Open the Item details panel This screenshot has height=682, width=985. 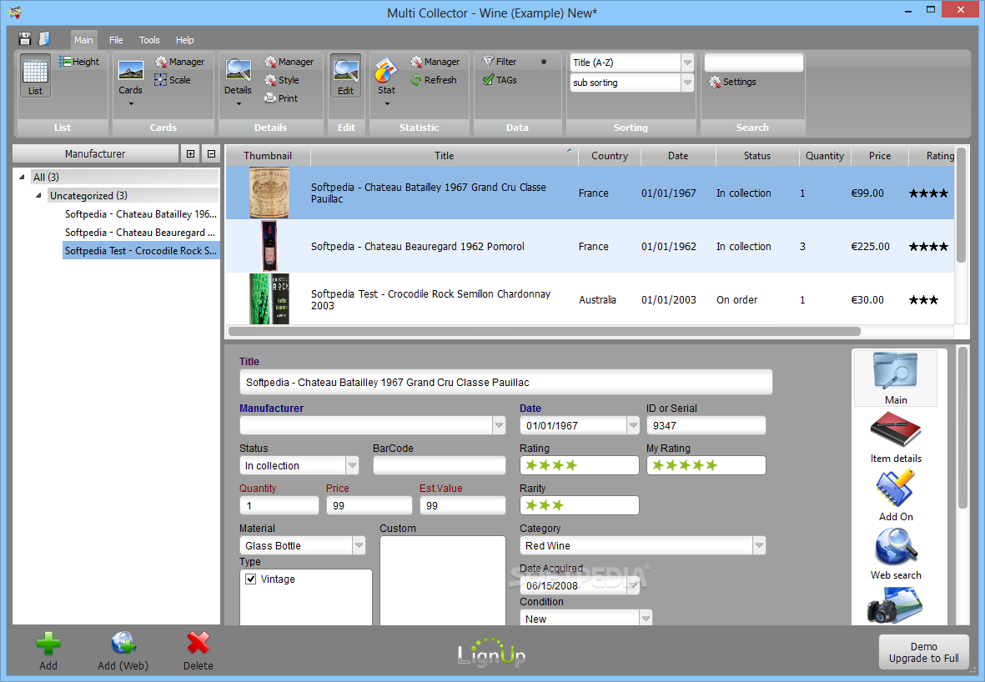tap(895, 437)
